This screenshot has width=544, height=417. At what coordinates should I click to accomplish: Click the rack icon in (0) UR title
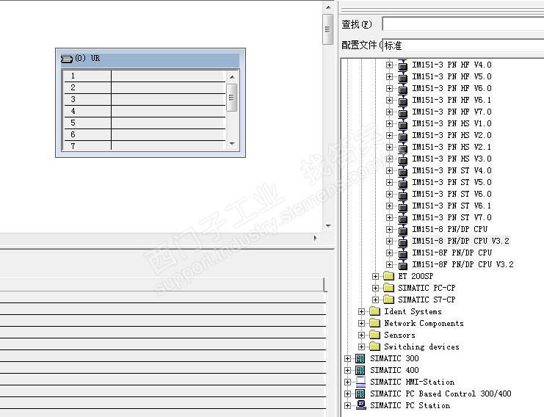[x=67, y=59]
